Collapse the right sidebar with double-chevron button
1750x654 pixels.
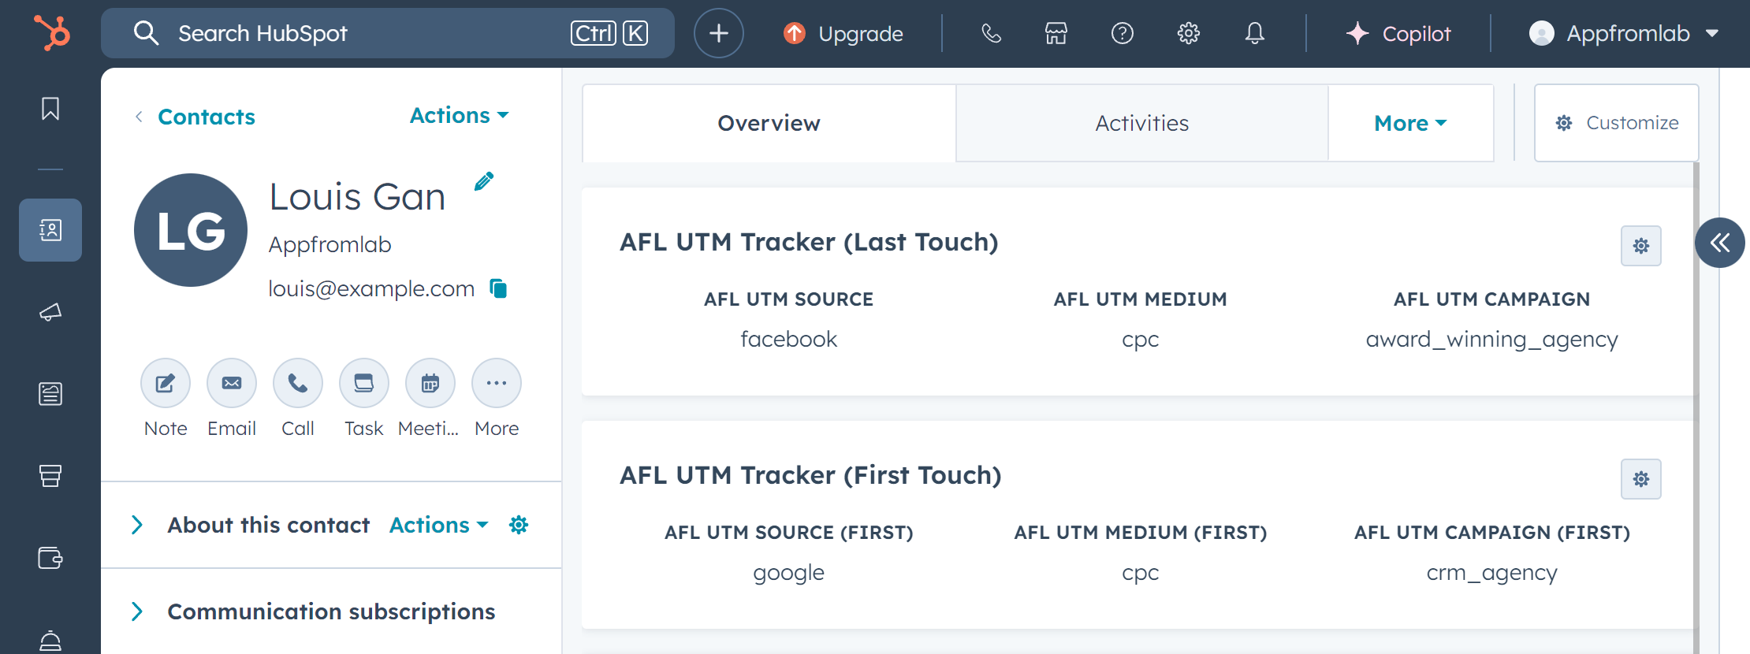[x=1720, y=243]
